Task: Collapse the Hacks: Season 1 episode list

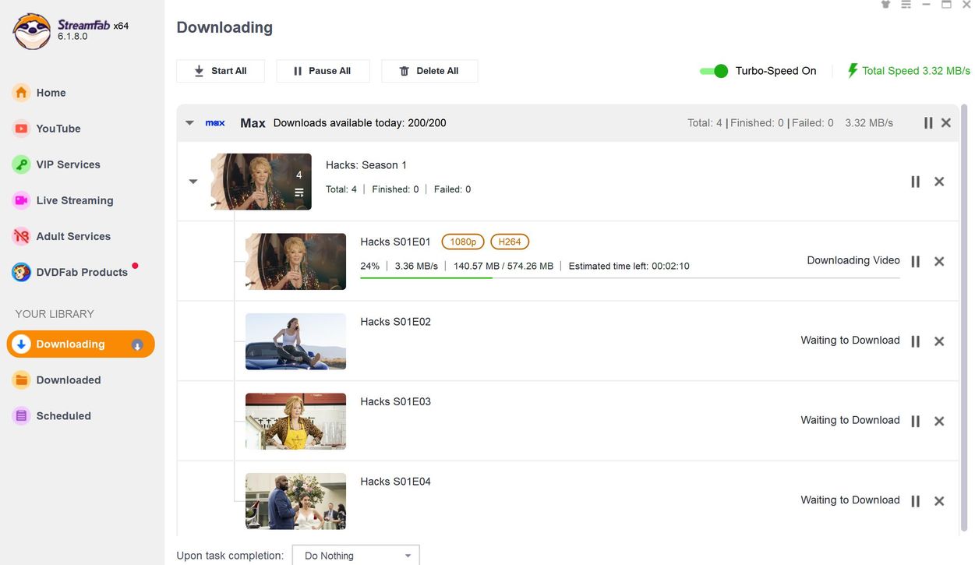Action: pos(193,182)
